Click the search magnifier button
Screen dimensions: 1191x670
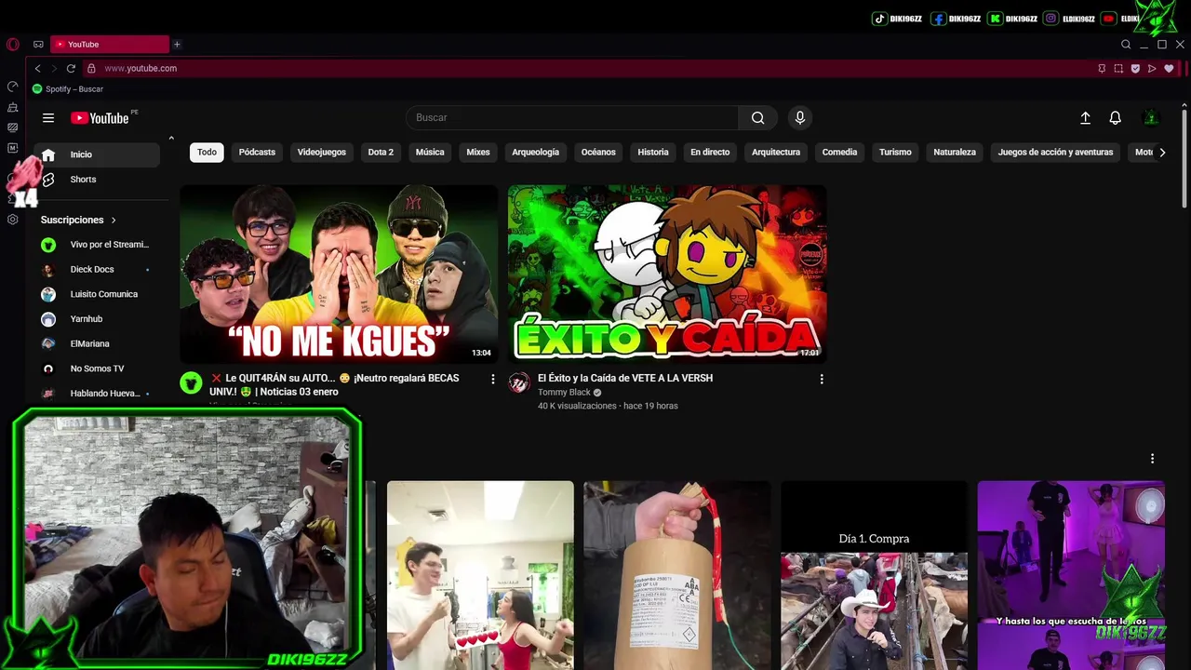coord(758,117)
